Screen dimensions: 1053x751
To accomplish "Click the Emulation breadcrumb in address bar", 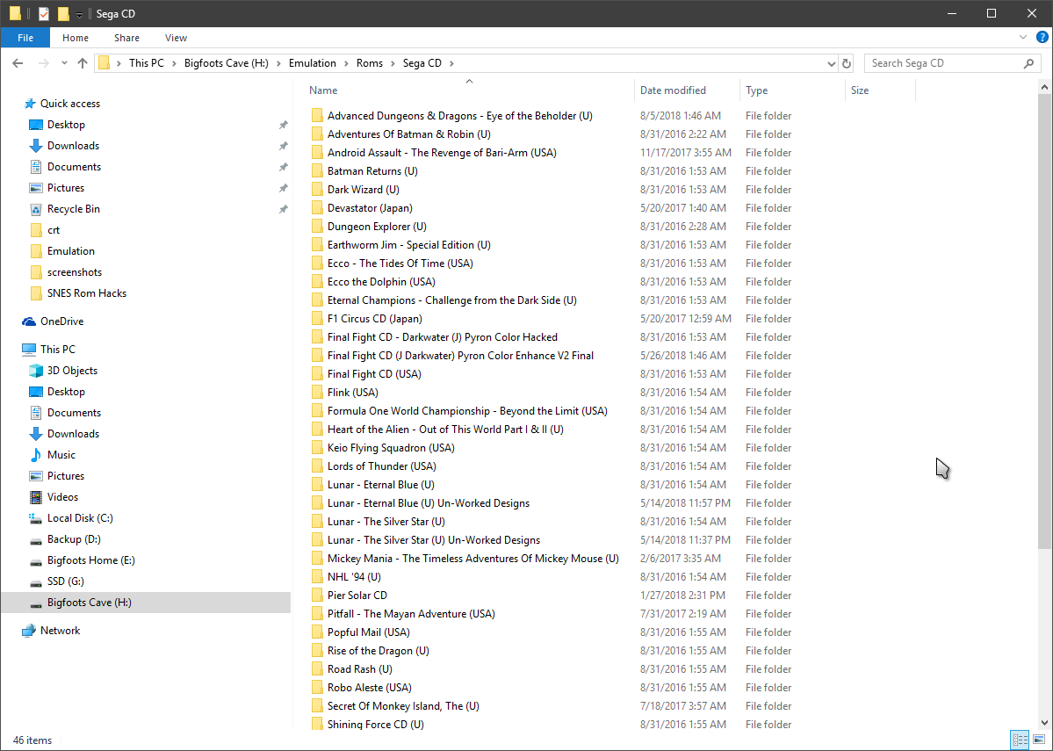I will click(313, 63).
